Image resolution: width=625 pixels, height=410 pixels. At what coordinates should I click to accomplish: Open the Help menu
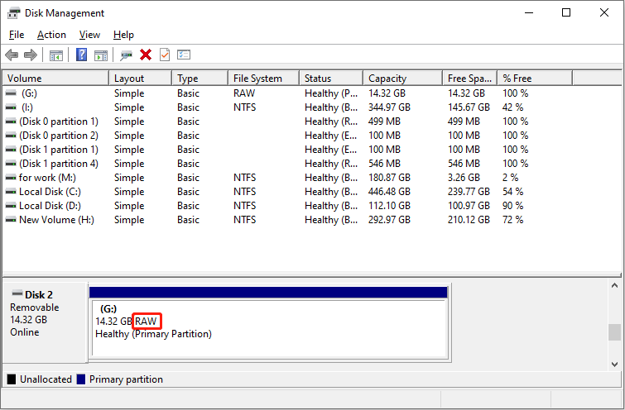point(123,35)
